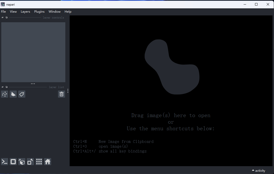Add a new labels layer
This screenshot has width=274, height=174.
coord(22,94)
